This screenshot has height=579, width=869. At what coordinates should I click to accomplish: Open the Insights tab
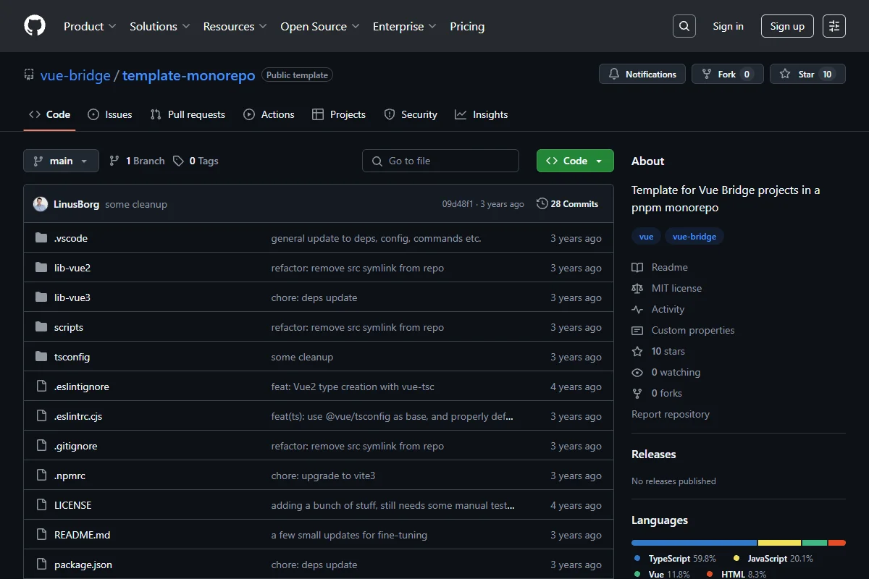(482, 114)
